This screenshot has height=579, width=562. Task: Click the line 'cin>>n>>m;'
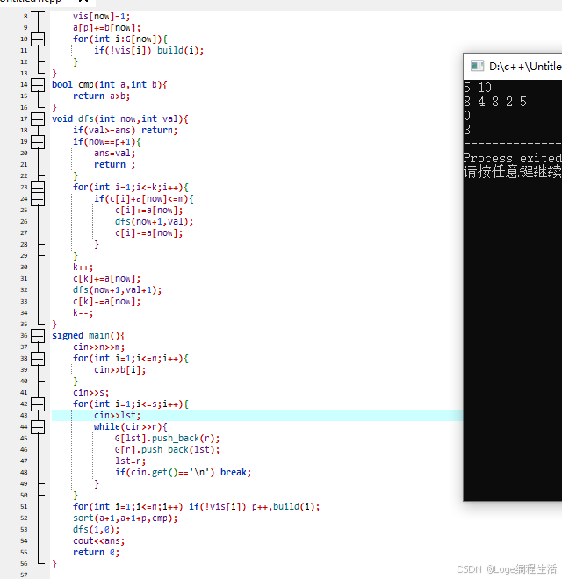pyautogui.click(x=98, y=347)
